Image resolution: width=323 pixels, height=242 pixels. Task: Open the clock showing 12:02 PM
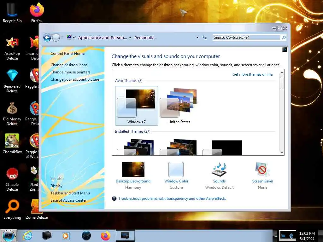click(x=307, y=236)
